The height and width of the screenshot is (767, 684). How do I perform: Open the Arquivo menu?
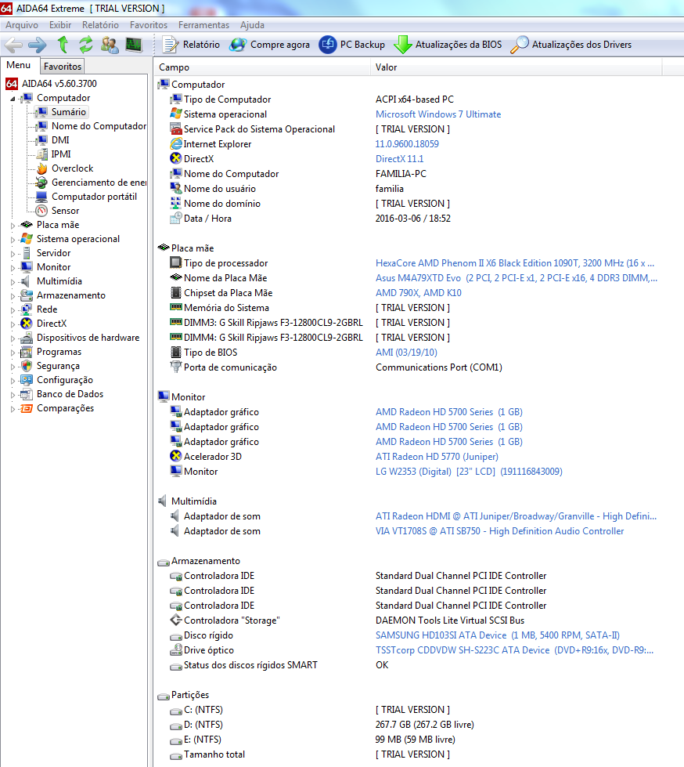point(21,25)
